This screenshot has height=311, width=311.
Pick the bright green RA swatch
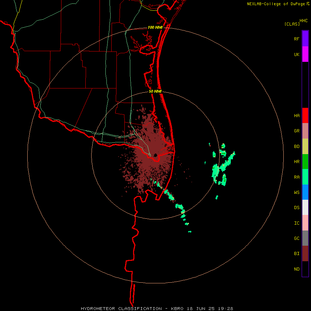pyautogui.click(x=305, y=177)
